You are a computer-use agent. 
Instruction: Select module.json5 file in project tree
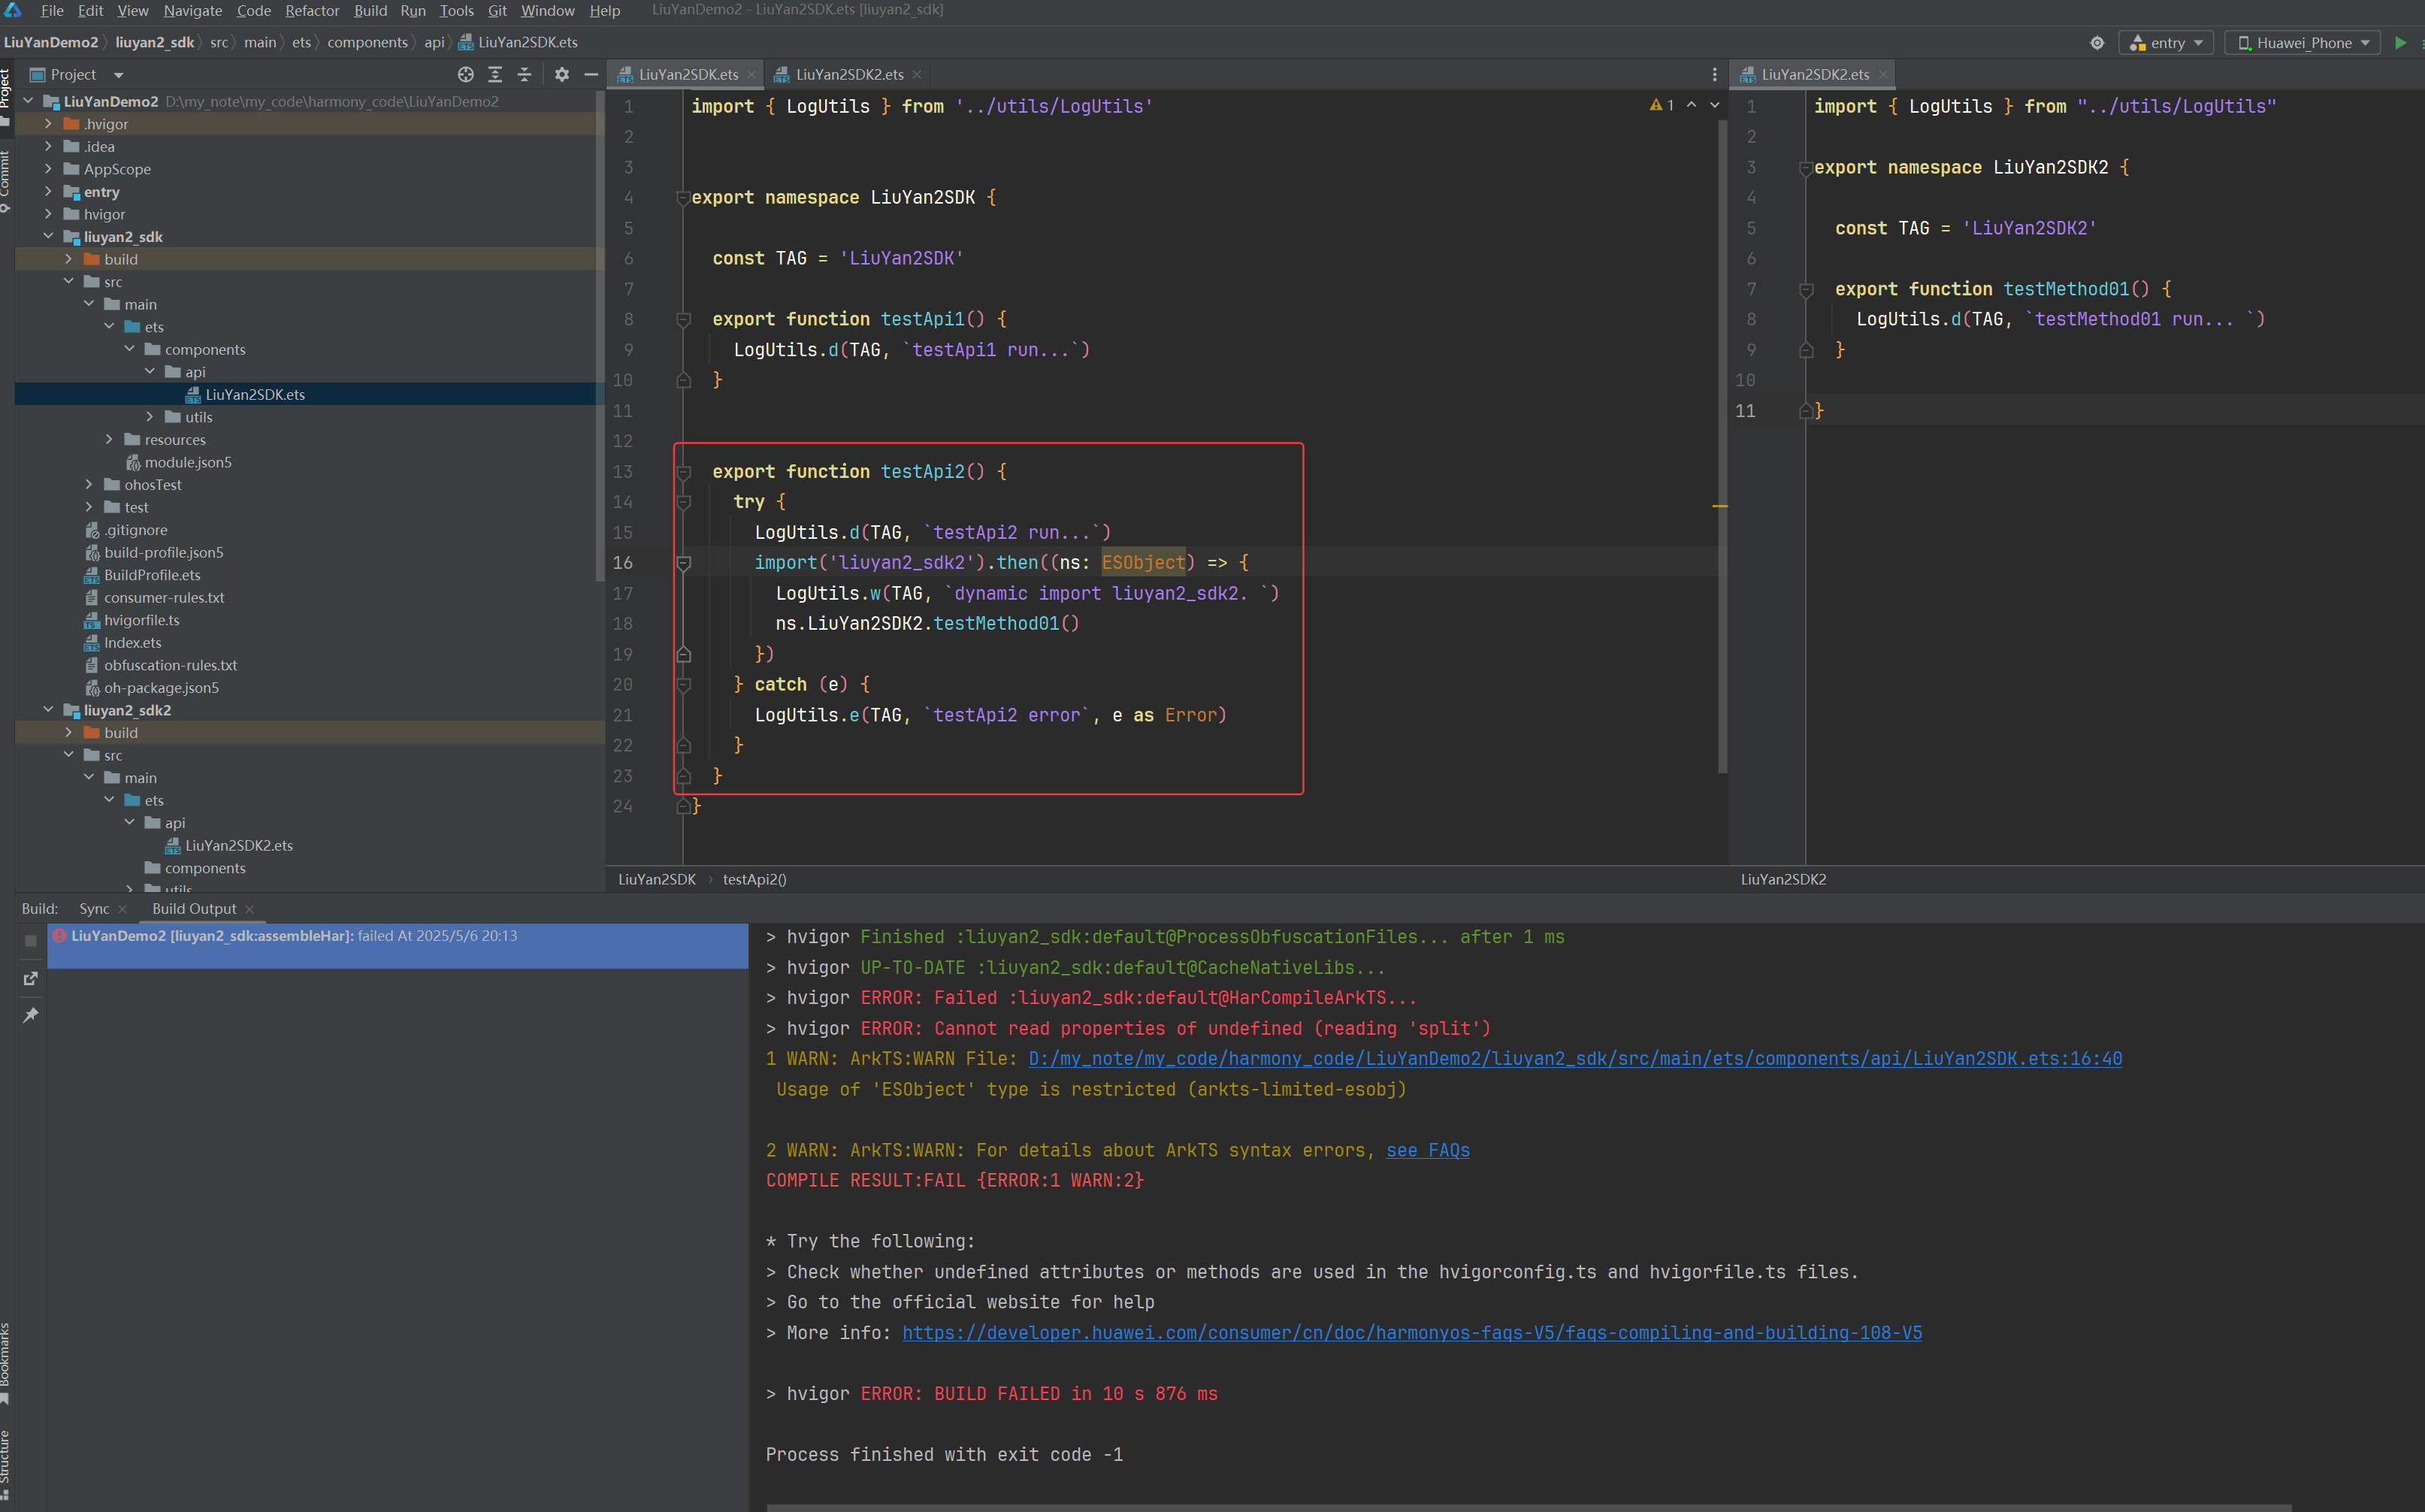(187, 463)
